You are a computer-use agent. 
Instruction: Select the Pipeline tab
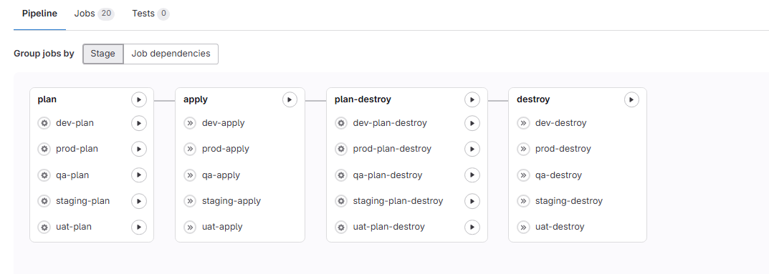click(x=39, y=14)
